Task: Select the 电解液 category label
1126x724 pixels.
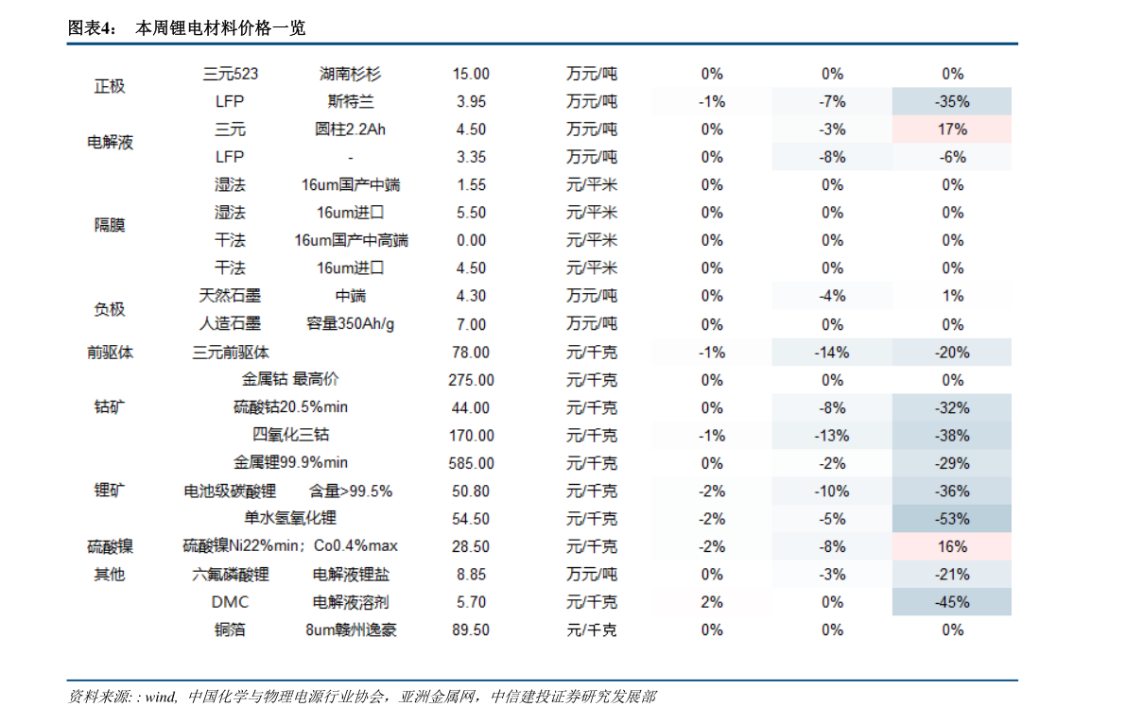Action: 110,142
